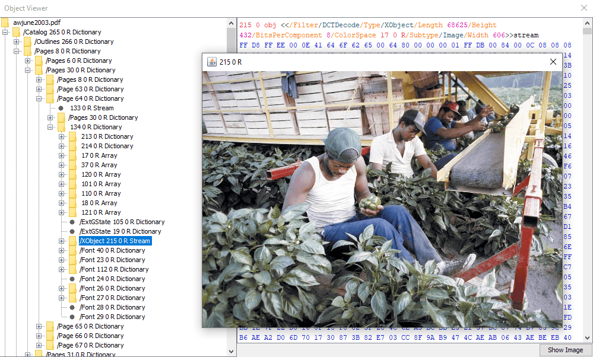The width and height of the screenshot is (593, 357).
Task: Click the awjune2003.pdf root folder icon
Action: point(5,23)
